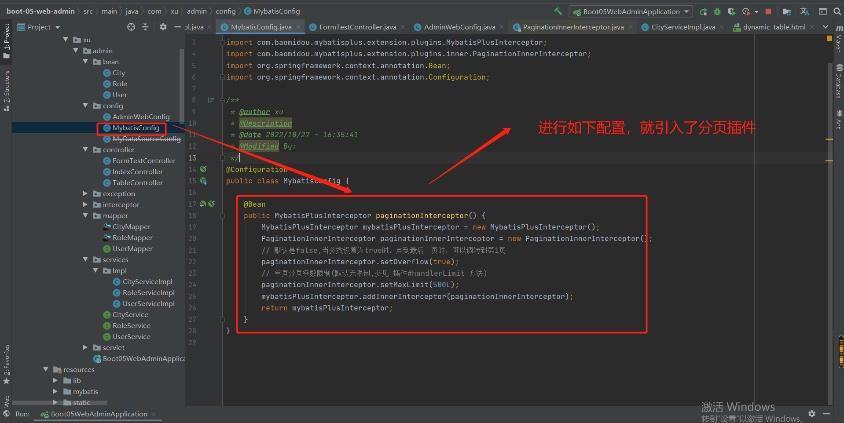Minimize the Run panel with the dash icon
Image resolution: width=844 pixels, height=423 pixels.
pos(826,414)
